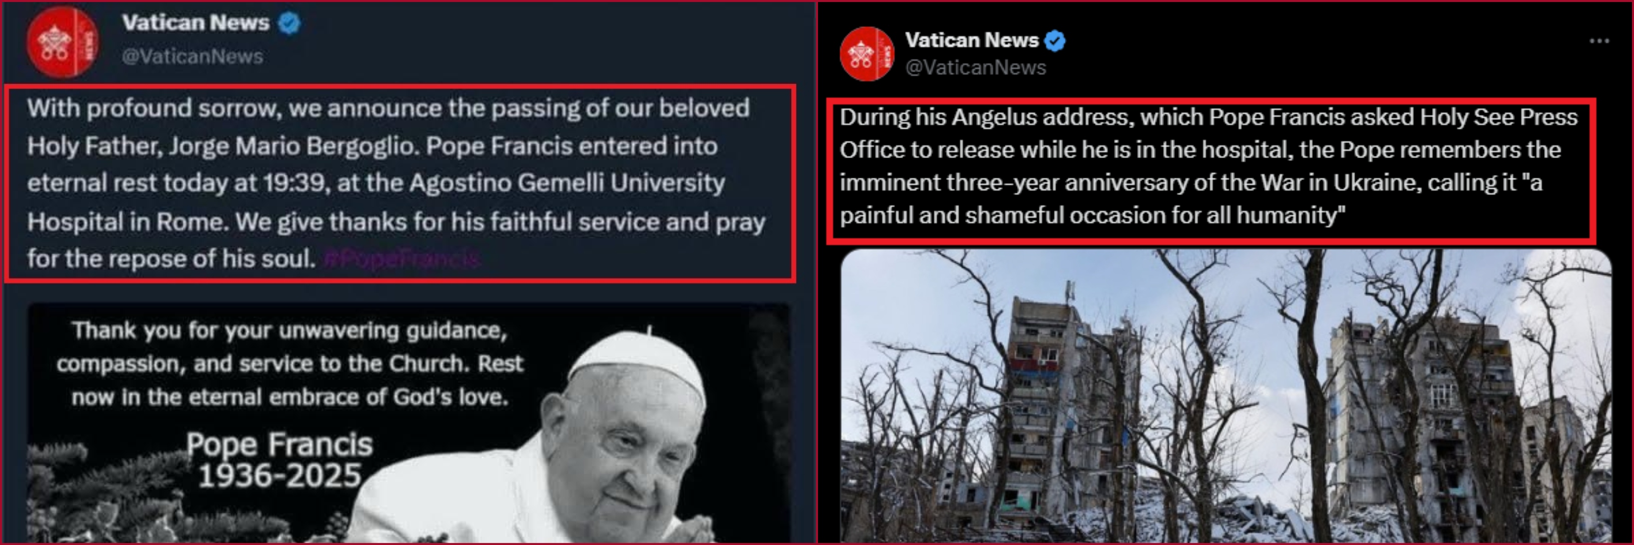Click the left tweet's blue verified badge
This screenshot has width=1634, height=545.
[290, 24]
